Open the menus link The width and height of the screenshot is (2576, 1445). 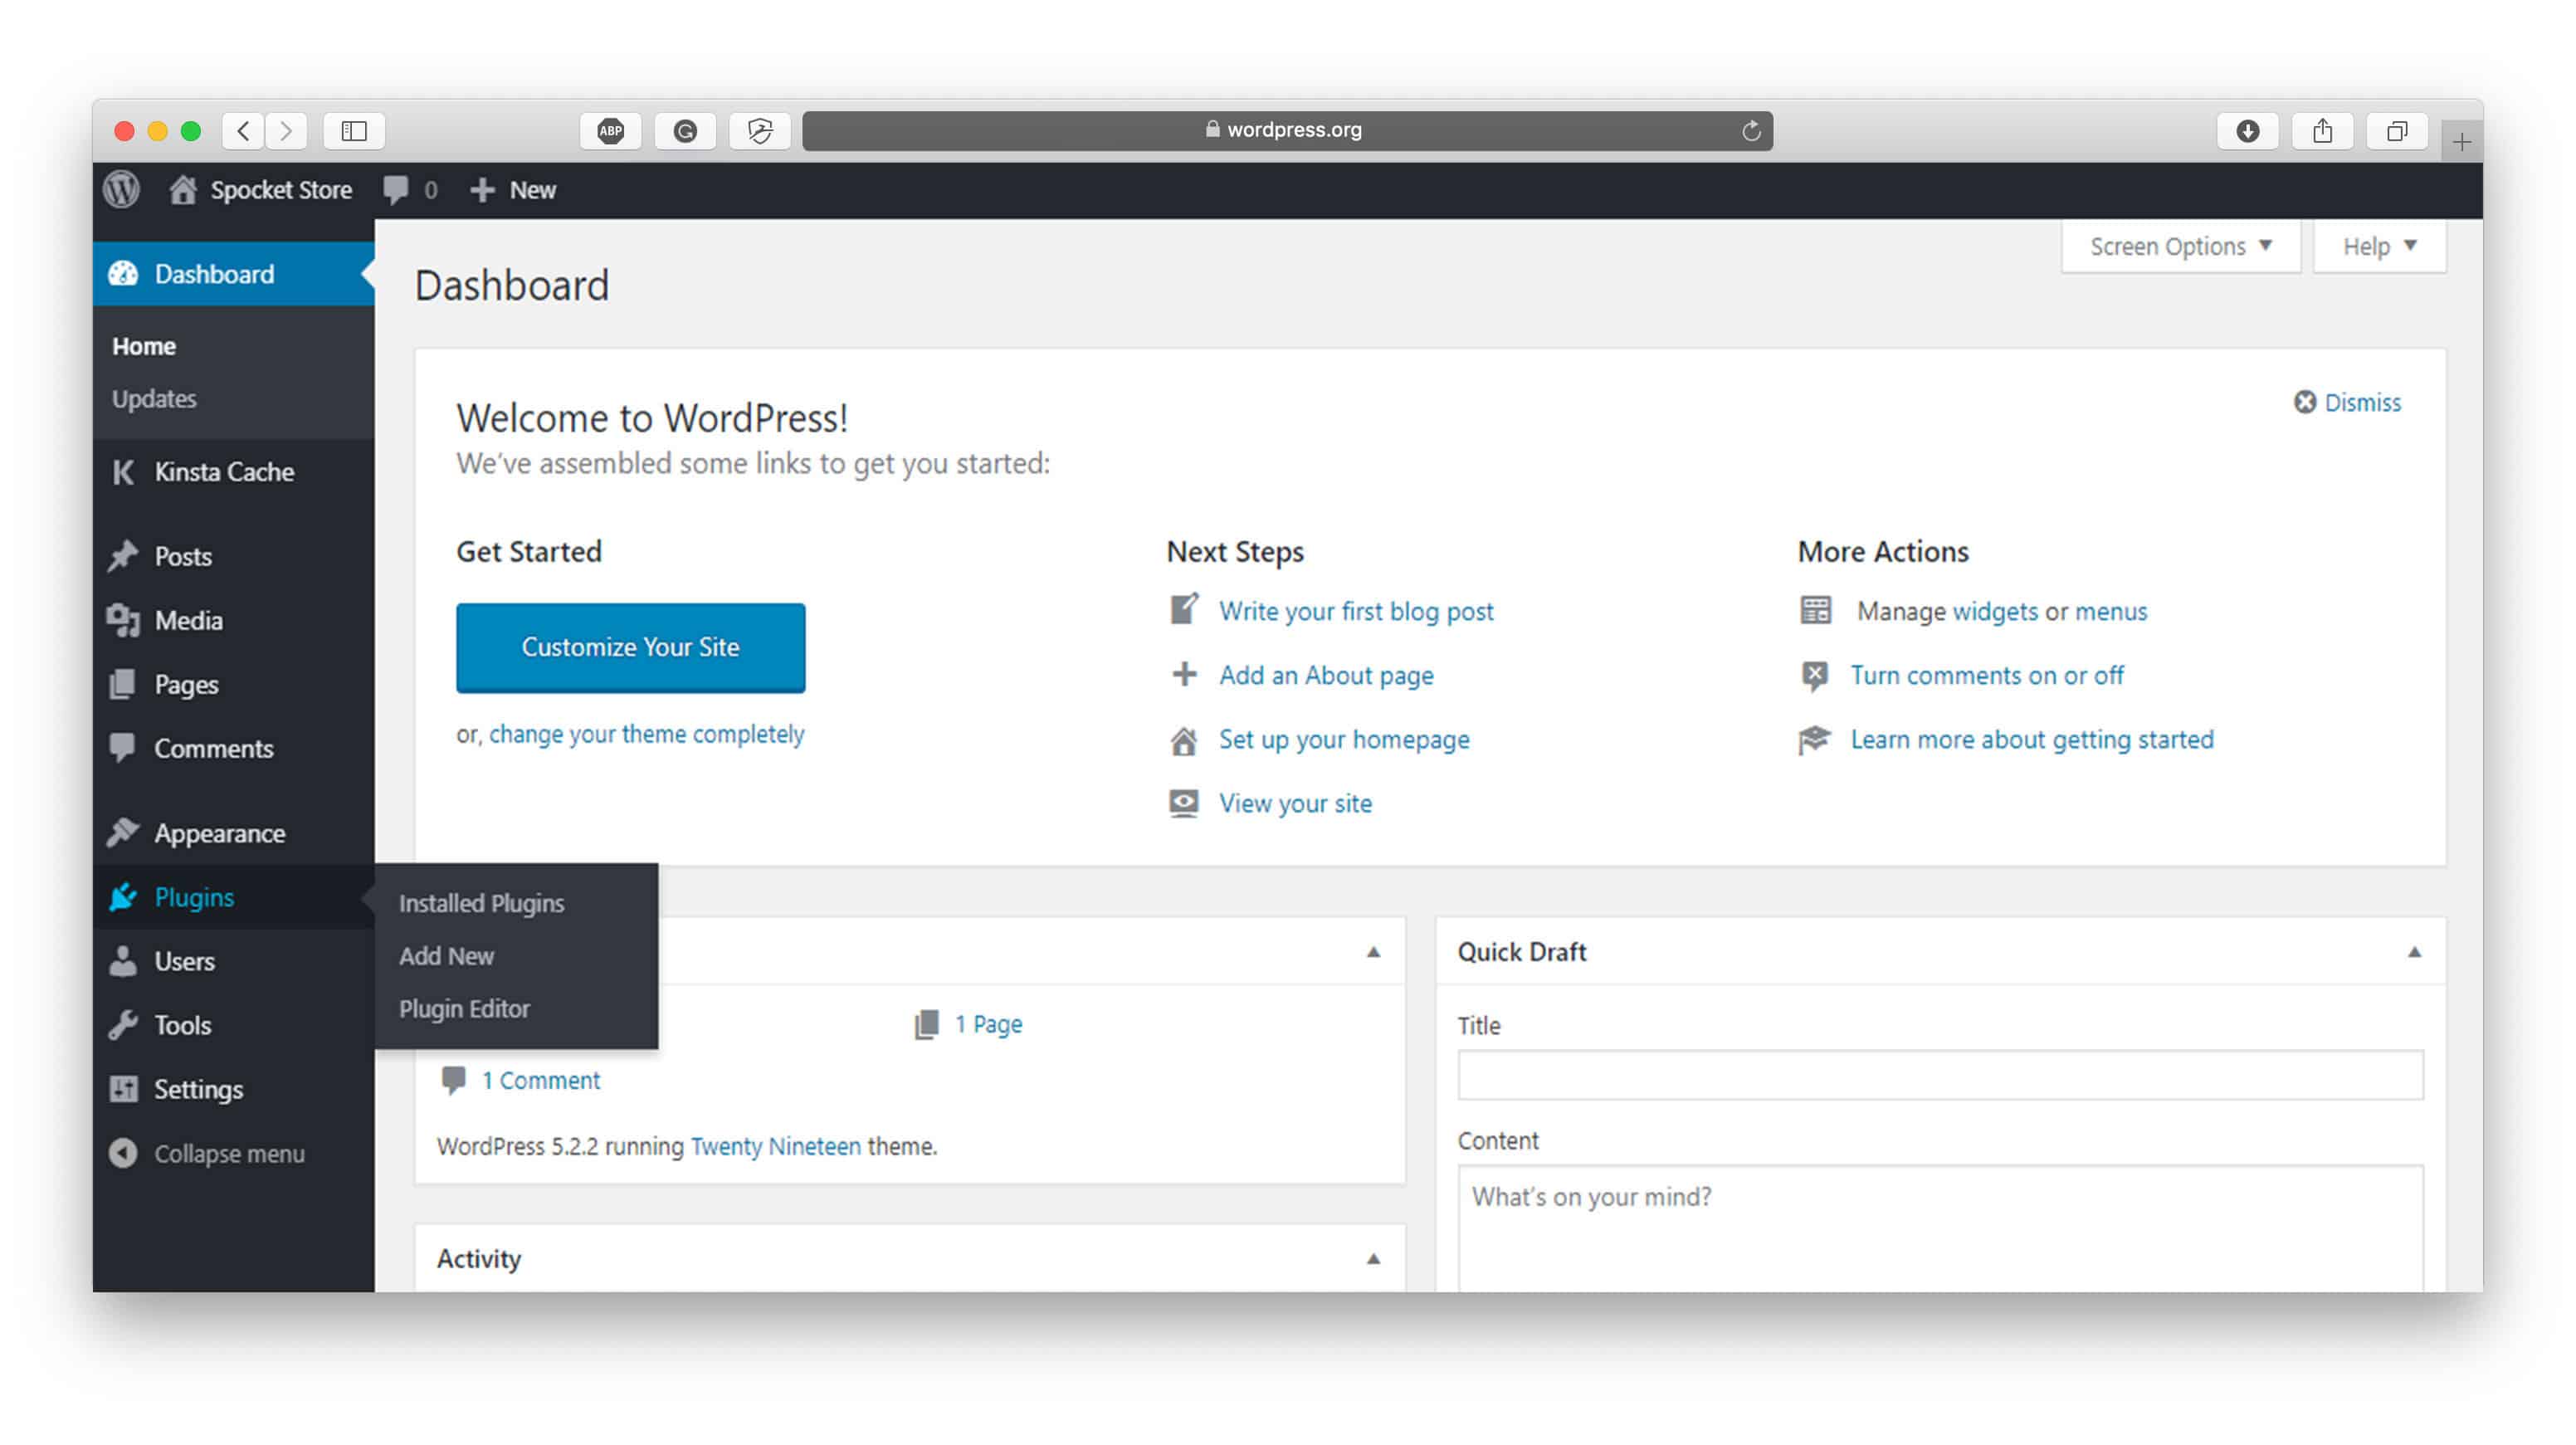2110,611
